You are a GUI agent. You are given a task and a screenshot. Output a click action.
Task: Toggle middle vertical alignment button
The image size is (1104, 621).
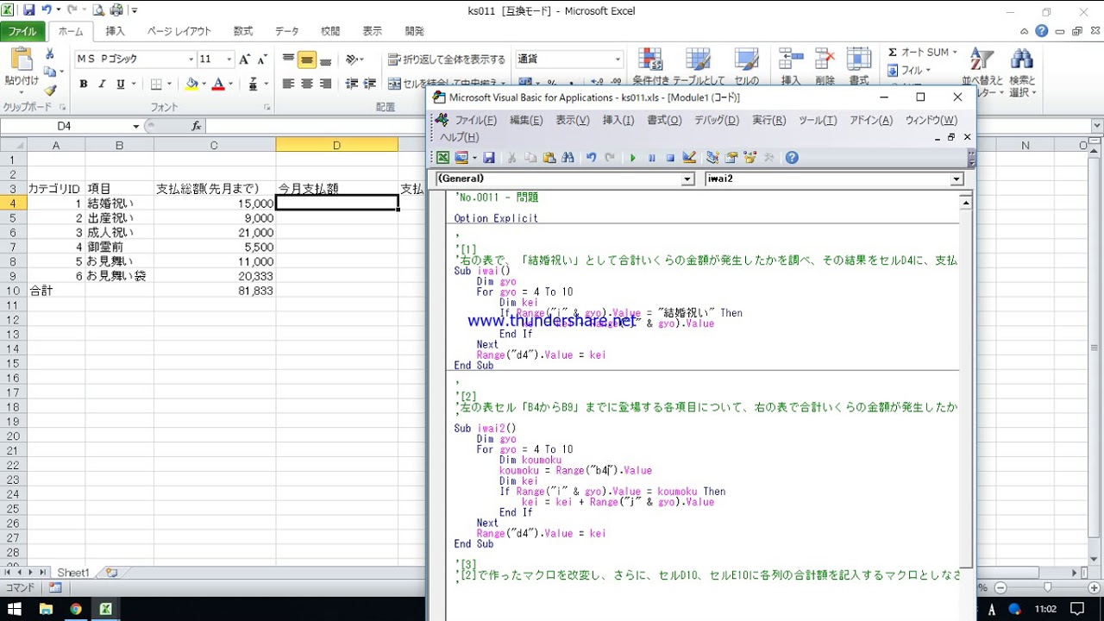[307, 60]
